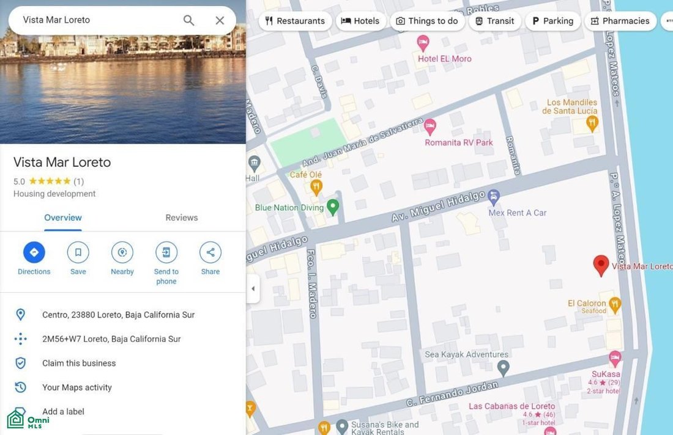Show Transit options chip
The image size is (673, 435).
point(495,21)
